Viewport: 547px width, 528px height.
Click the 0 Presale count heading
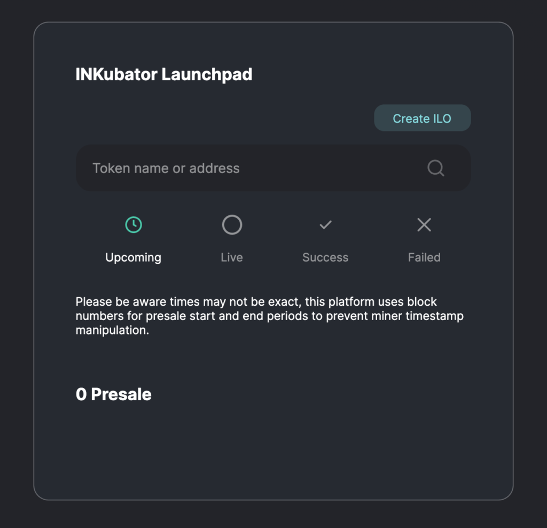[114, 394]
